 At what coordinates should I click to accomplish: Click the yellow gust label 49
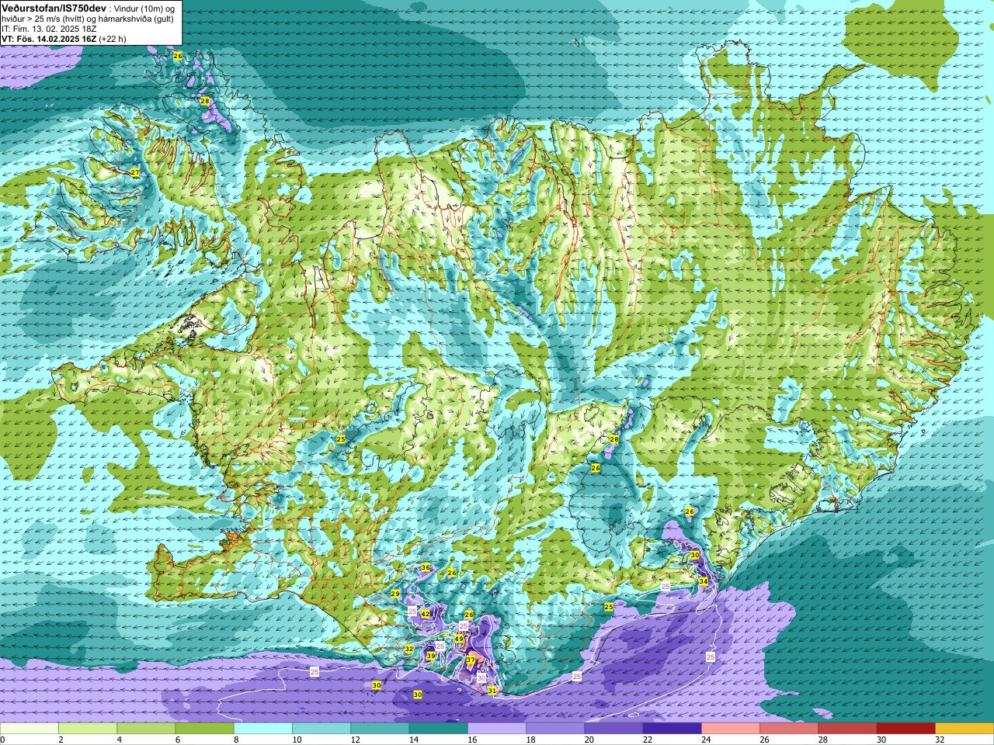pyautogui.click(x=459, y=639)
